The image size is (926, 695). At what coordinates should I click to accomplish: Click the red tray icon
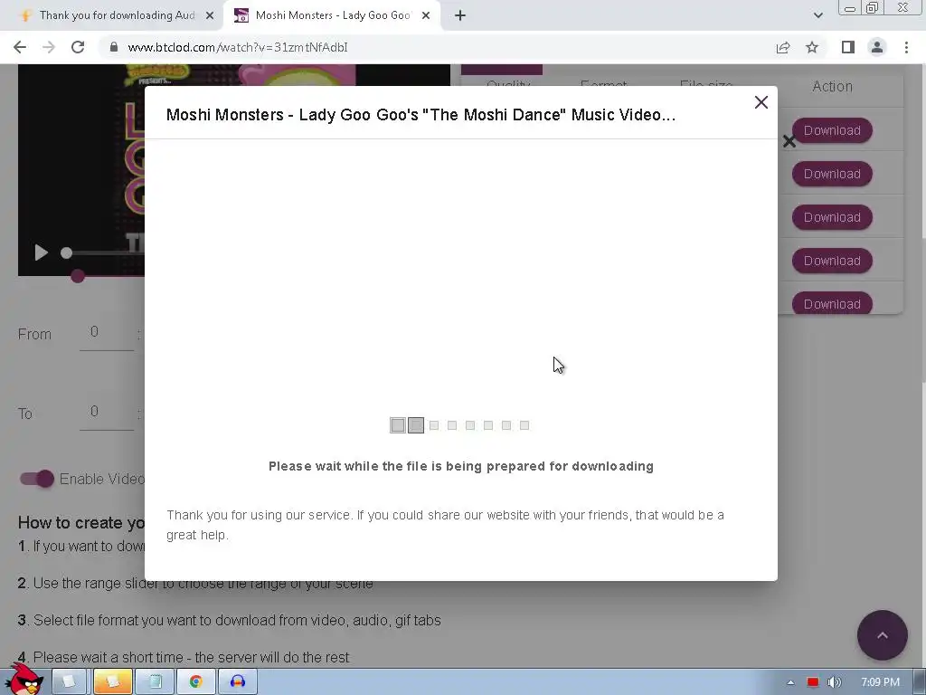(813, 682)
